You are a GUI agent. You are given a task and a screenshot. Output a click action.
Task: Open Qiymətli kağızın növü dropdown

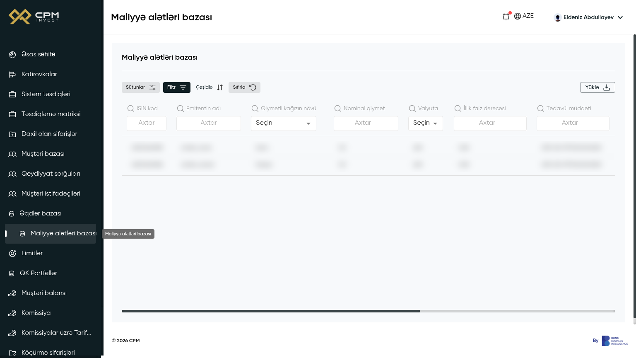point(284,123)
